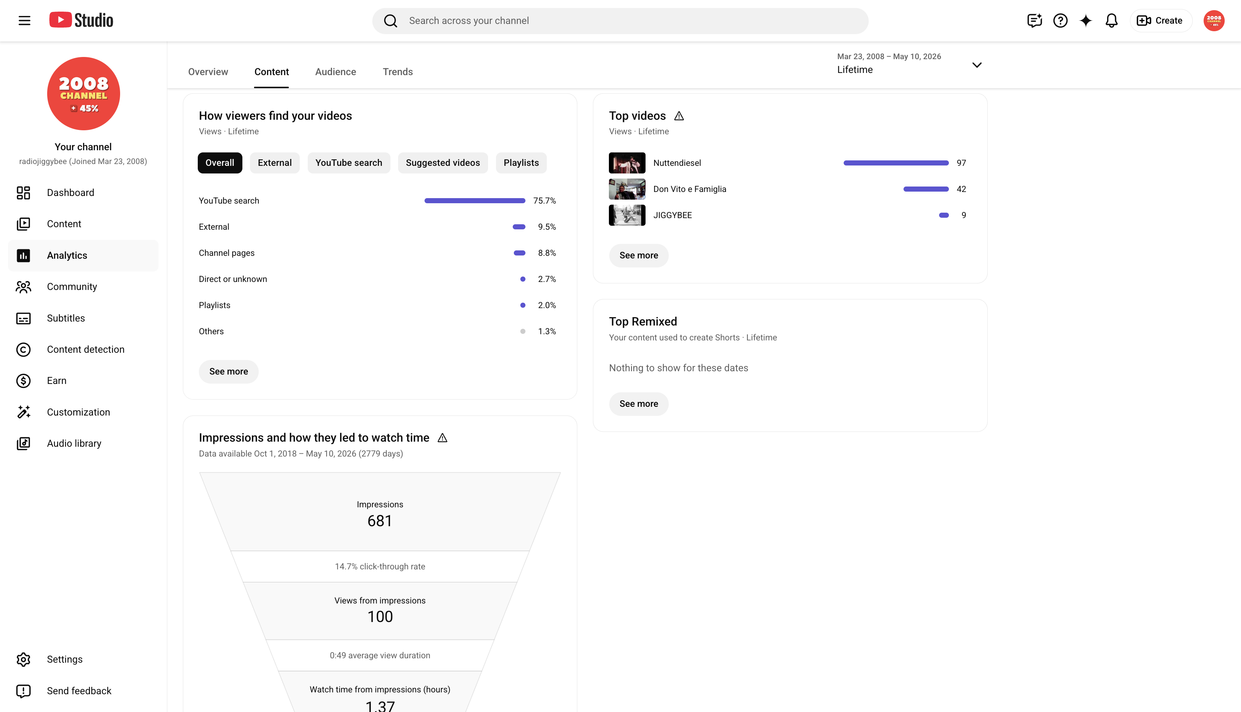Click the YouTube Studio logo

pos(81,20)
